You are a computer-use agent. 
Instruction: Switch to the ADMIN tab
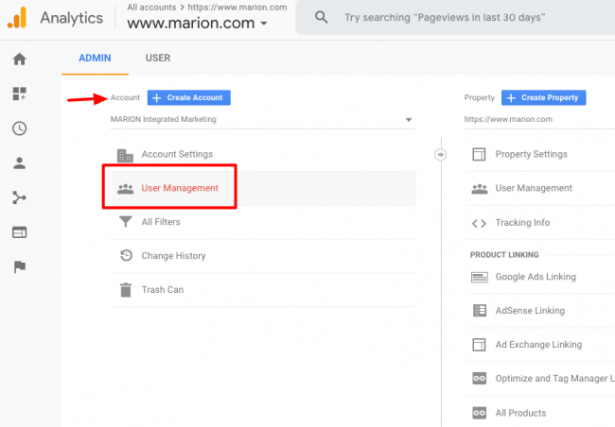pyautogui.click(x=95, y=58)
